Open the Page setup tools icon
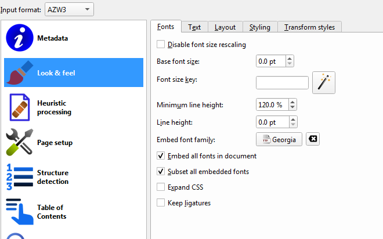Viewport: 383px width, 239px height. 18,143
